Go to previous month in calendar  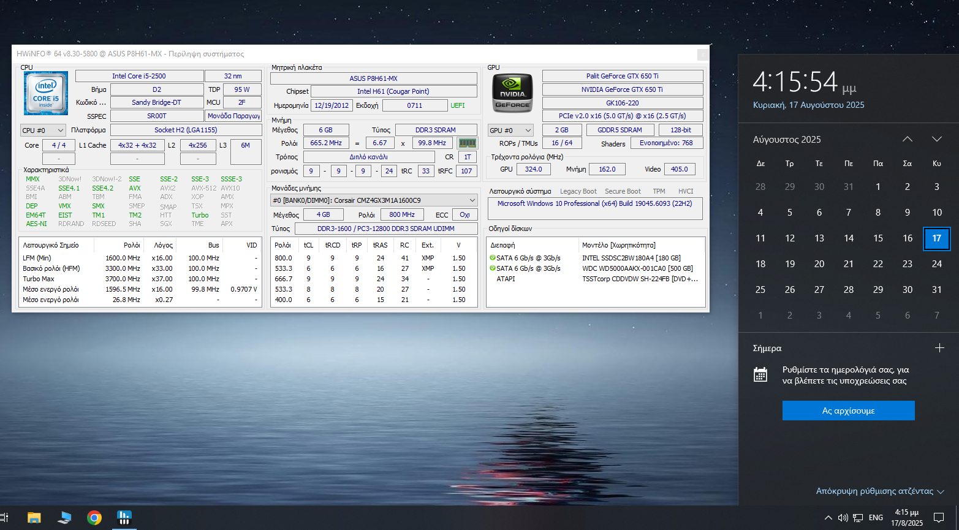(908, 140)
